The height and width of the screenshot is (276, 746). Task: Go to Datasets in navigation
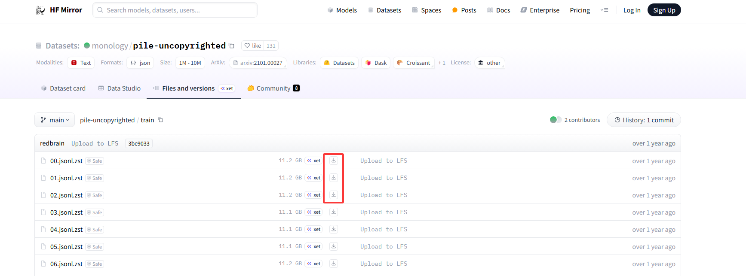(384, 10)
